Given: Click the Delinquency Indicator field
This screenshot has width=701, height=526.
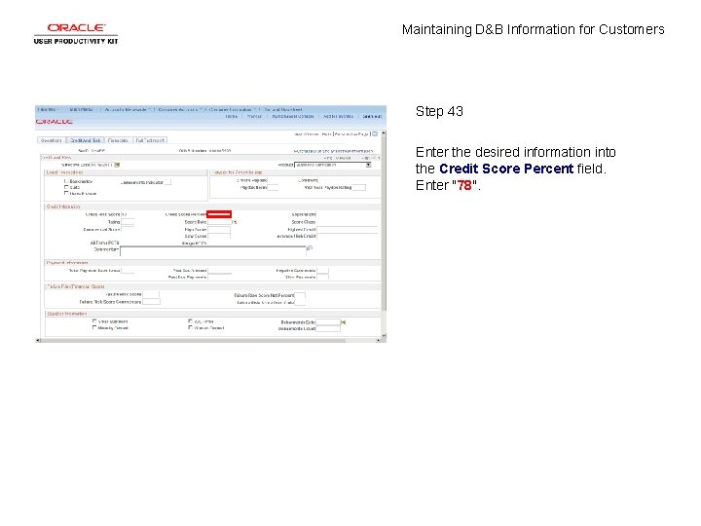Looking at the screenshot, I should (167, 182).
